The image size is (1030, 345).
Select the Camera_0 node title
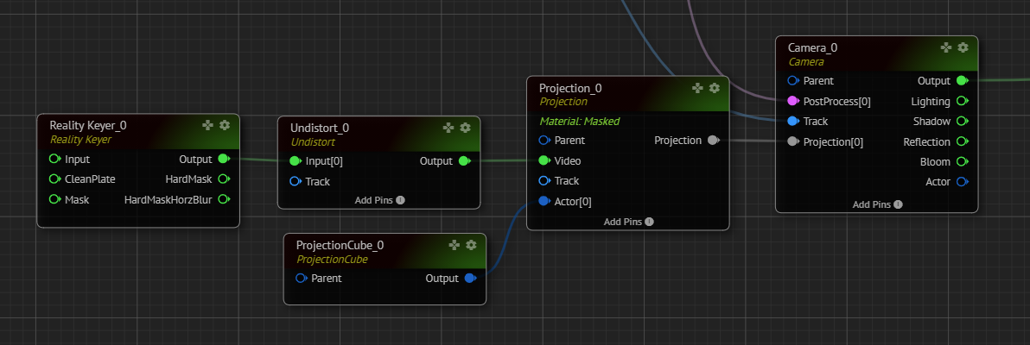coord(812,48)
